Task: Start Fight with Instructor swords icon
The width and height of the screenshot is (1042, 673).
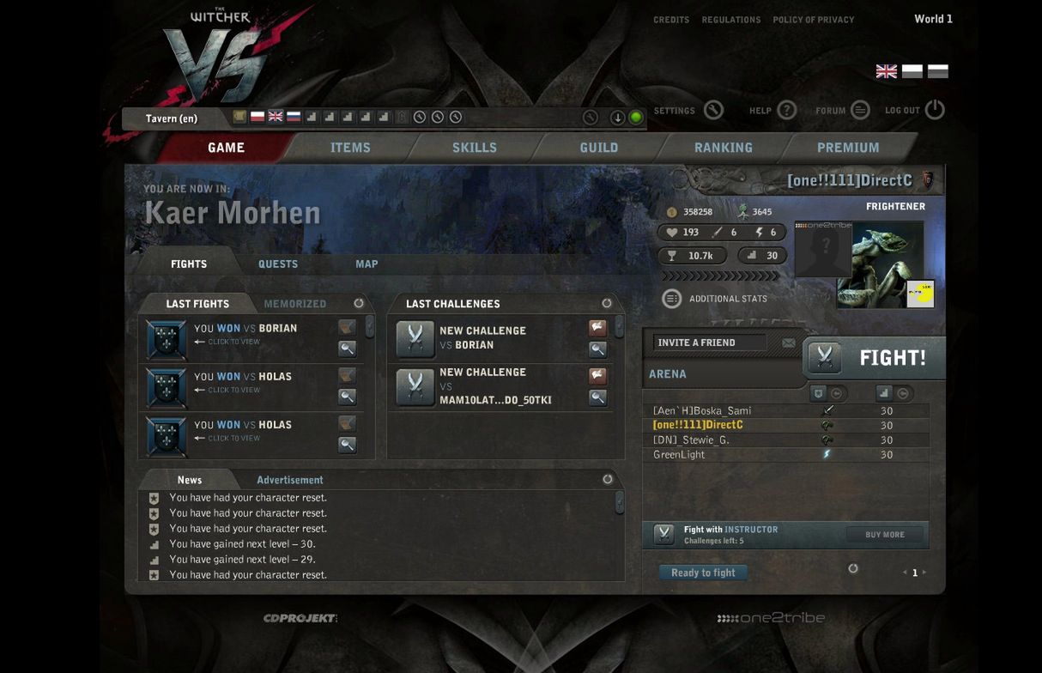Action: tap(663, 534)
